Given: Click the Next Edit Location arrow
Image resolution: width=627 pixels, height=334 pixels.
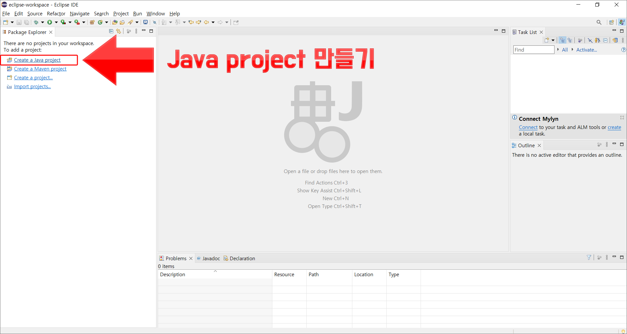Looking at the screenshot, I should tap(199, 22).
